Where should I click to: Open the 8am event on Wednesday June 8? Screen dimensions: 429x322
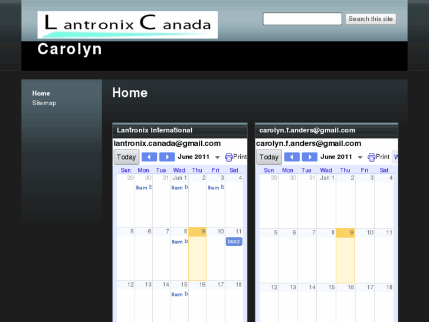click(x=179, y=242)
